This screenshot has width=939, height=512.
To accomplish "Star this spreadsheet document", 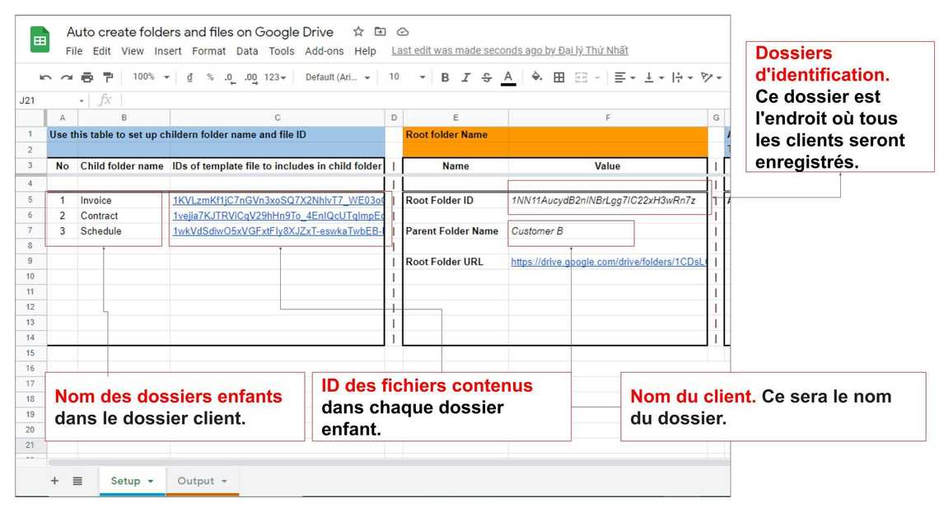I will coord(358,32).
